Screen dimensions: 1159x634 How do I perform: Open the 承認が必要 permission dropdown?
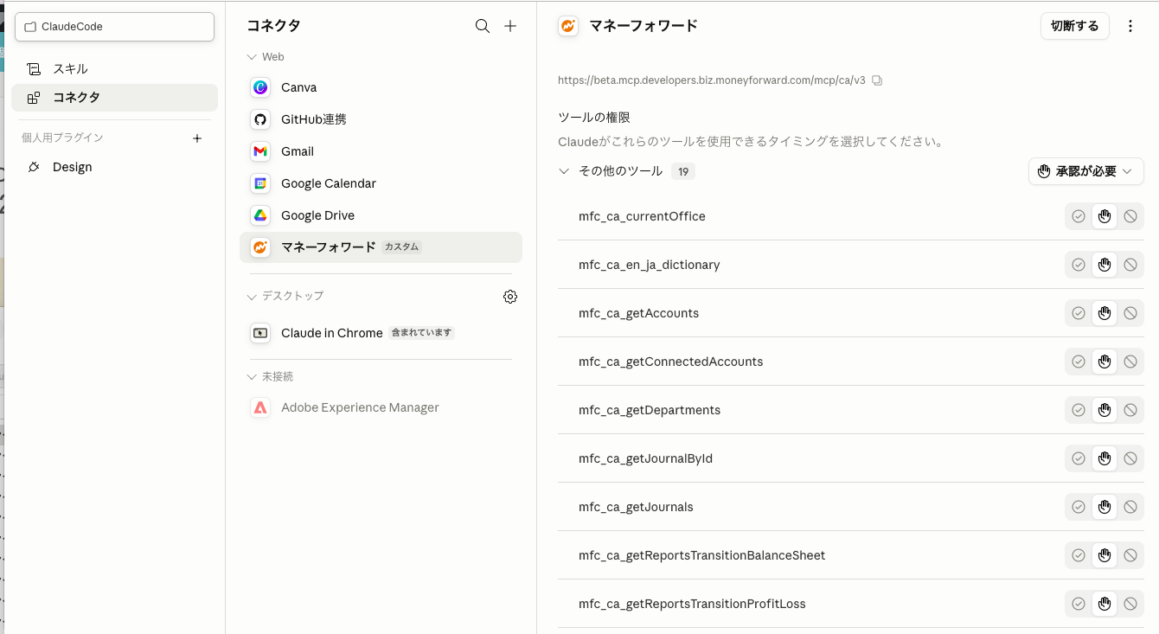tap(1086, 171)
